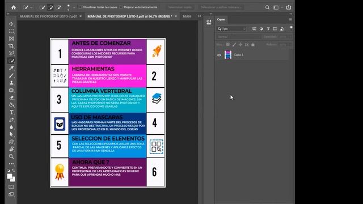
Task: Select the Brush tool
Action: click(x=11, y=75)
